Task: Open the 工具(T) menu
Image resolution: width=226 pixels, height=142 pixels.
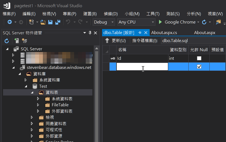Action: coord(153,14)
